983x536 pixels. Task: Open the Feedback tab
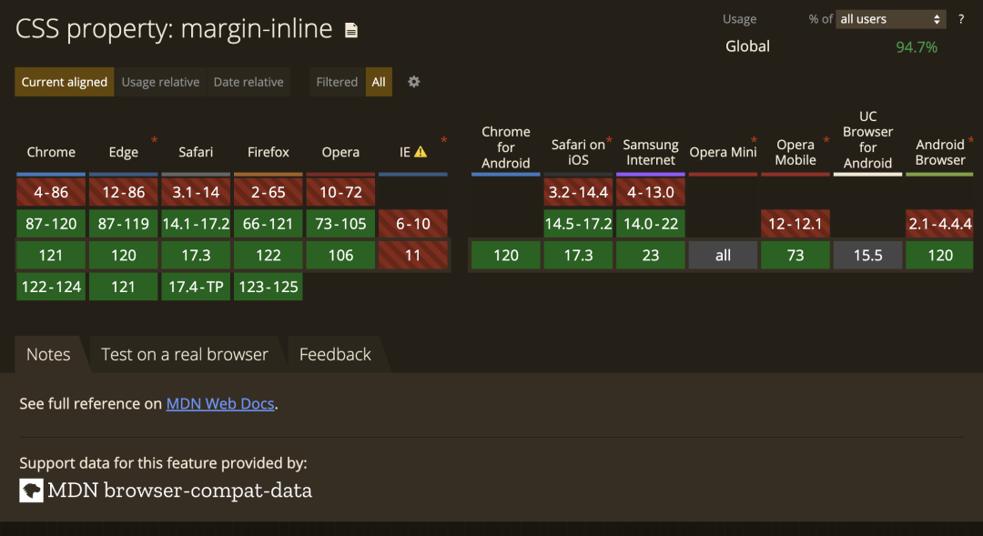[335, 354]
